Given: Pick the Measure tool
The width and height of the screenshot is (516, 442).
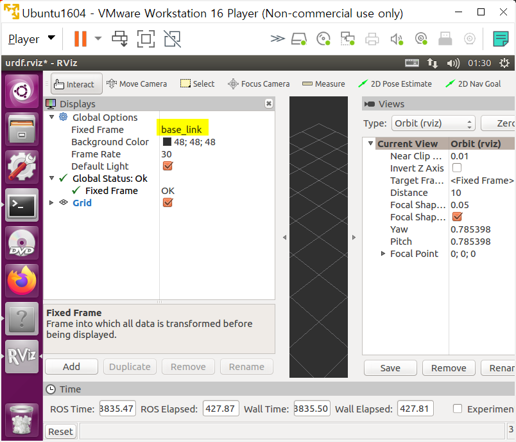Looking at the screenshot, I should click(323, 84).
